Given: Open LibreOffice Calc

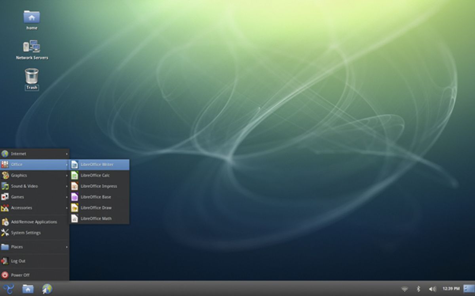Looking at the screenshot, I should point(97,175).
